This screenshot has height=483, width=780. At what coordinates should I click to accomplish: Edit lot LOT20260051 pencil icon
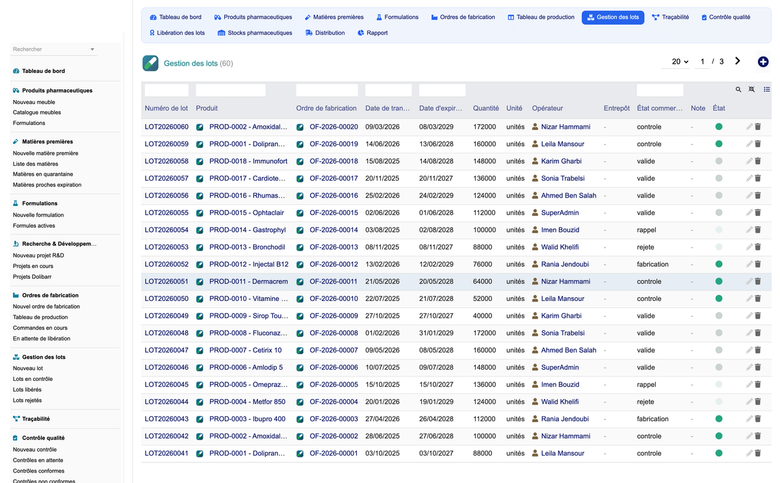click(749, 281)
